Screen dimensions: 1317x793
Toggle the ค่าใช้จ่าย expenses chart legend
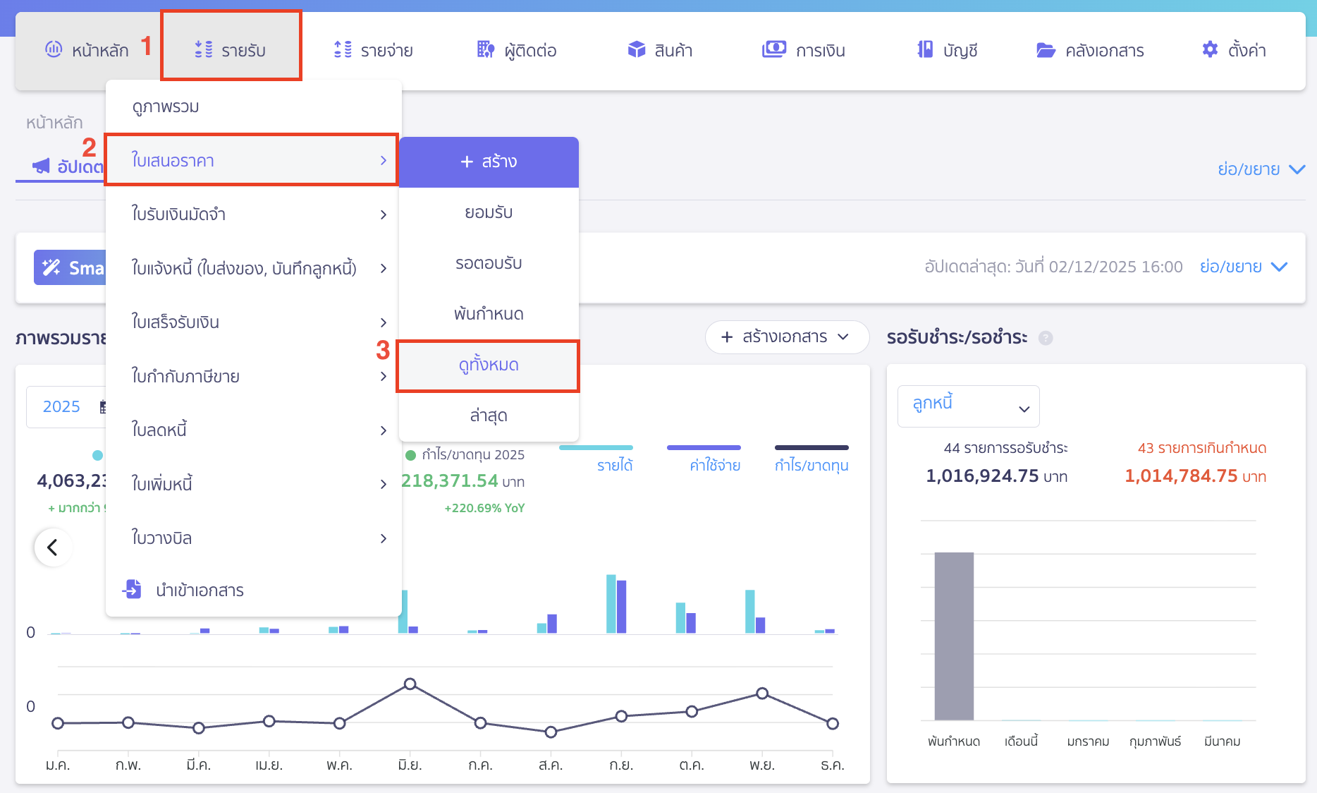point(714,465)
